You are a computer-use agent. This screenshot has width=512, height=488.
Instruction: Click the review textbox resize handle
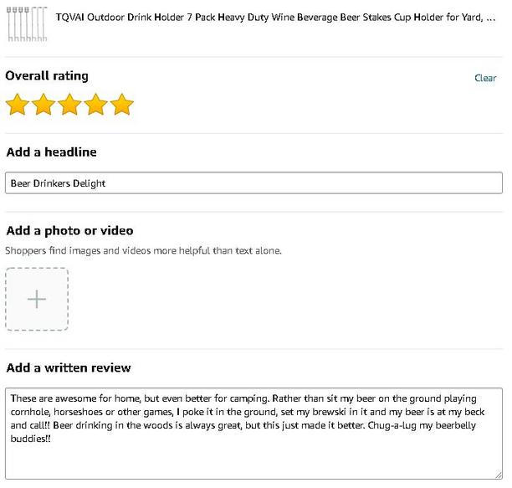pyautogui.click(x=499, y=475)
